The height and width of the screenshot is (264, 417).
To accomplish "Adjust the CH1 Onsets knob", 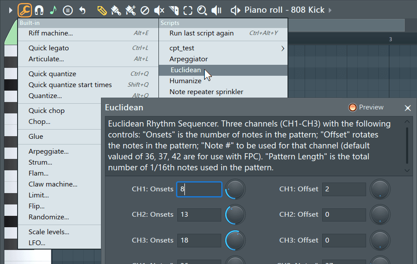I will pos(235,189).
